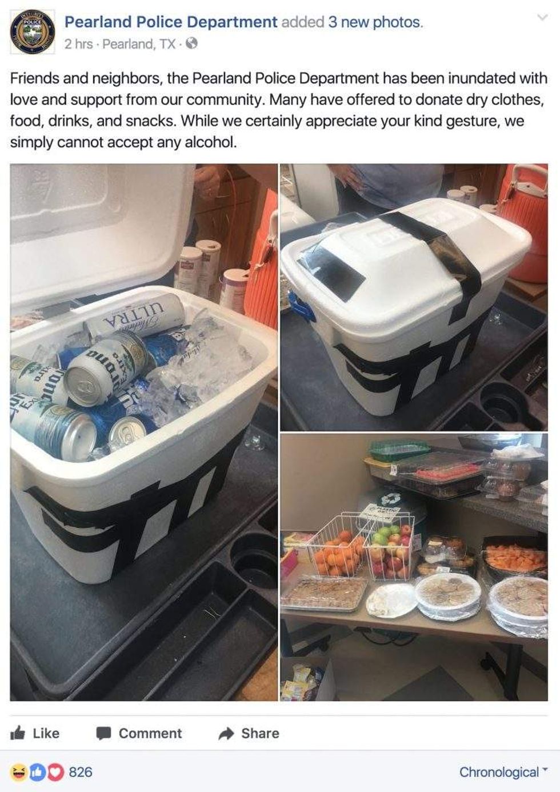Click the Comment button text
560x792 pixels.
(x=150, y=734)
